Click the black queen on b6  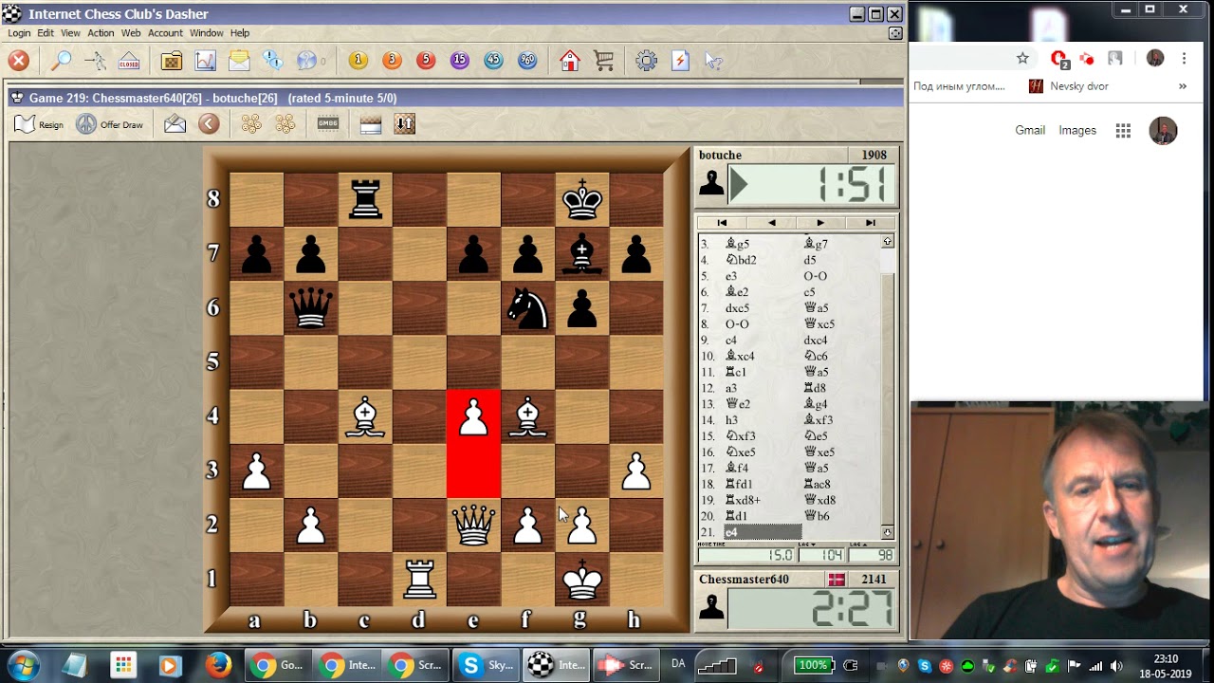pos(310,306)
